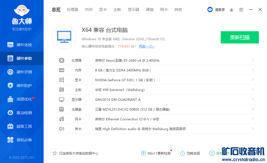Click 三星 MZVL2512HCJQ disk text
267x163 pixels.
pos(132,109)
